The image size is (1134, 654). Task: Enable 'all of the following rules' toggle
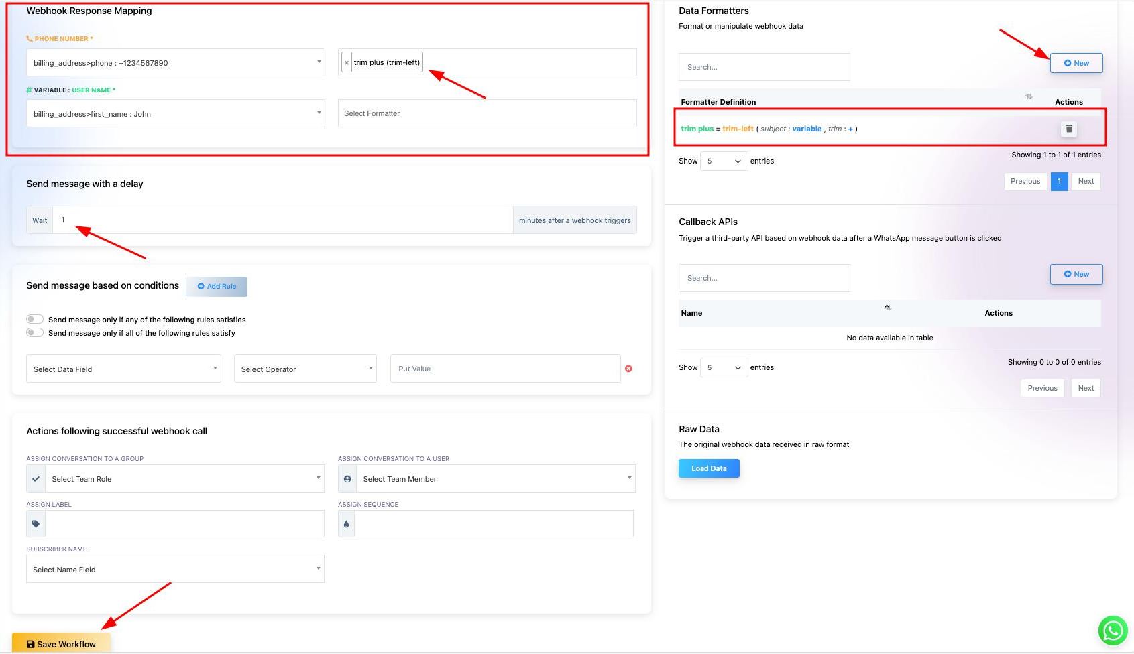pyautogui.click(x=35, y=333)
